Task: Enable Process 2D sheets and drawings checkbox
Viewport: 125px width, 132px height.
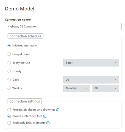Action: 9,110
